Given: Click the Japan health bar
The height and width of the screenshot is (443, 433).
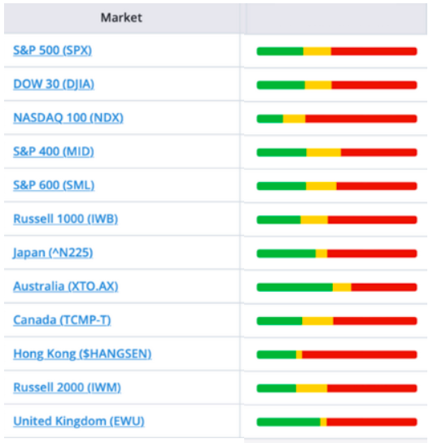Looking at the screenshot, I should click(337, 254).
